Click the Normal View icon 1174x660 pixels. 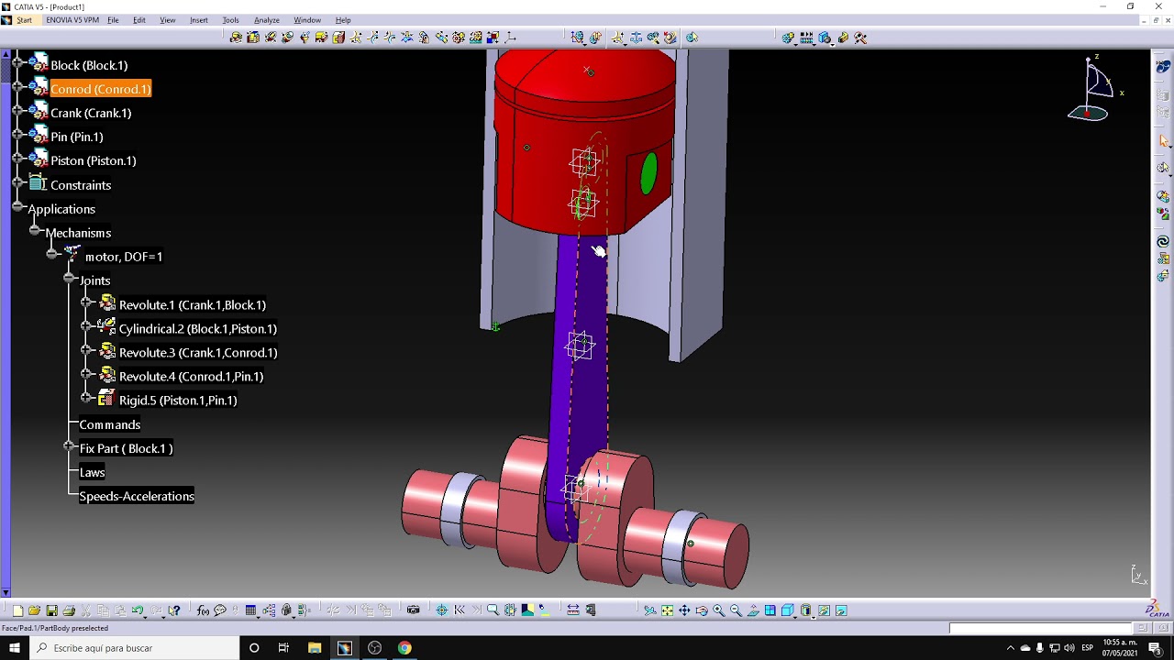(753, 610)
